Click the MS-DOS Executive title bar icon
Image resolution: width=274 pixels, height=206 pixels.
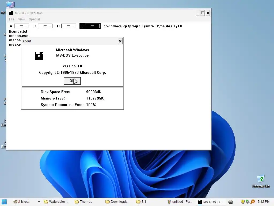(11, 13)
